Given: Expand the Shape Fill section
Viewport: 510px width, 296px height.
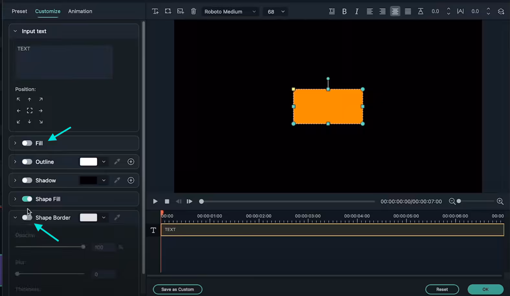Looking at the screenshot, I should [x=15, y=199].
